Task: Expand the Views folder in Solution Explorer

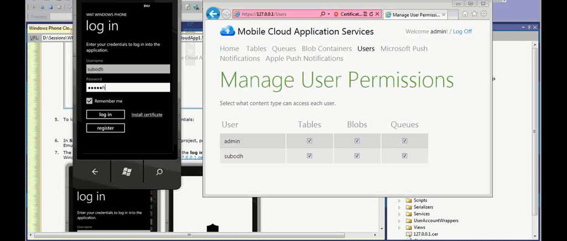Action: (399, 227)
